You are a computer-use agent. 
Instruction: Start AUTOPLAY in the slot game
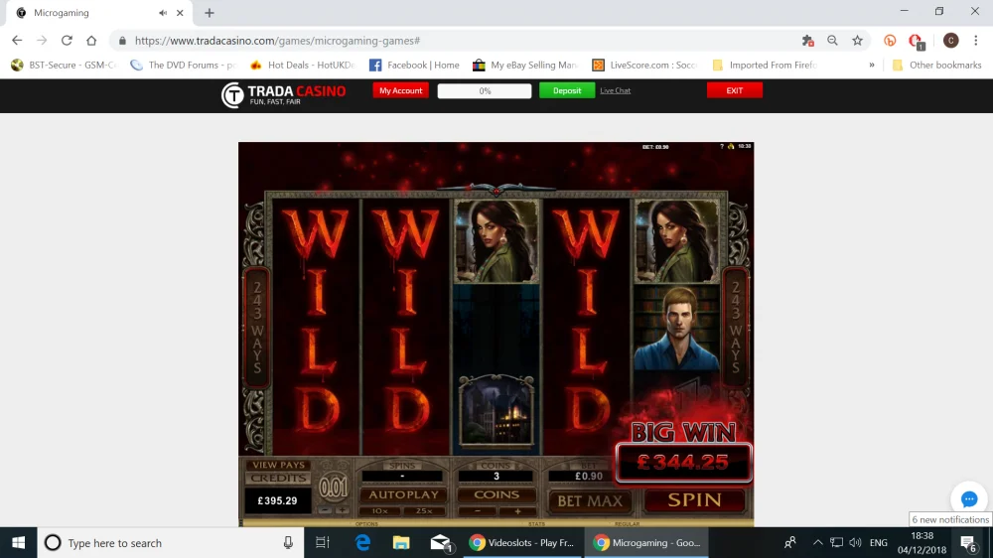pos(403,494)
